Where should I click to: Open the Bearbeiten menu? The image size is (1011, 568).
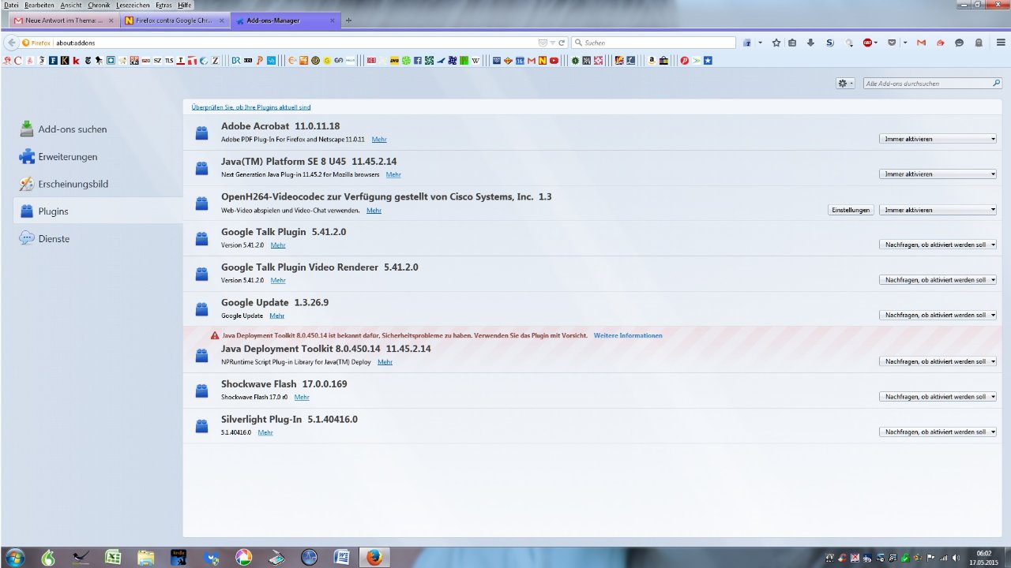39,5
